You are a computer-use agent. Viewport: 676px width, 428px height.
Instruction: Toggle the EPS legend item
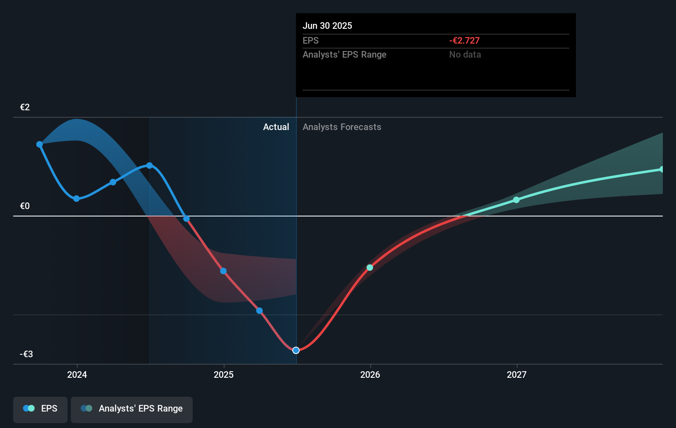tap(40, 409)
